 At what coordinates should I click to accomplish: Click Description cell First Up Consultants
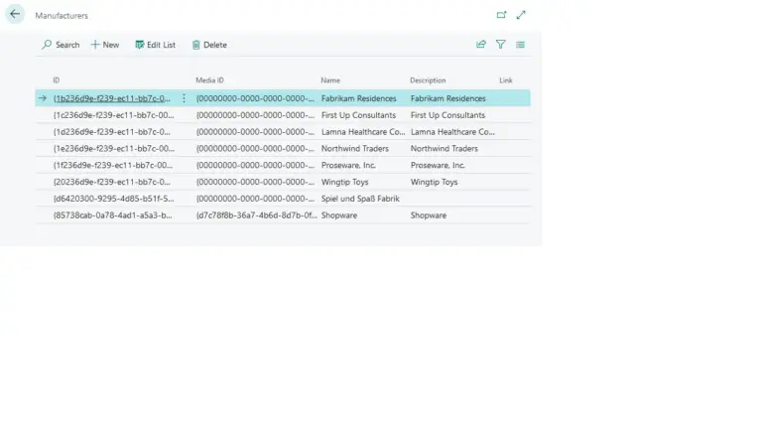click(447, 115)
